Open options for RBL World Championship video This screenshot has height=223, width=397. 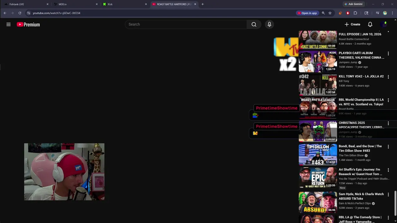tap(388, 100)
